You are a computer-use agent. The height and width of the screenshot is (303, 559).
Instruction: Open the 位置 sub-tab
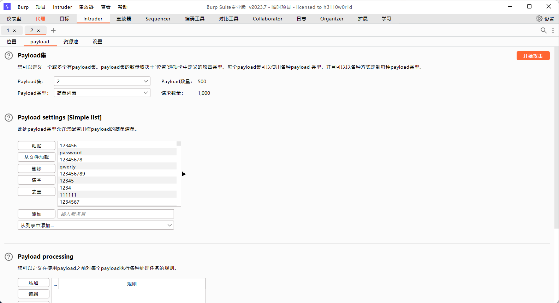(x=12, y=42)
